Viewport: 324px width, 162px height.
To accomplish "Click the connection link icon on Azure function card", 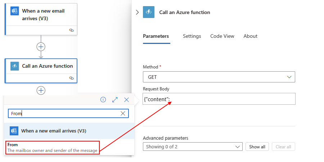I will 71,78.
